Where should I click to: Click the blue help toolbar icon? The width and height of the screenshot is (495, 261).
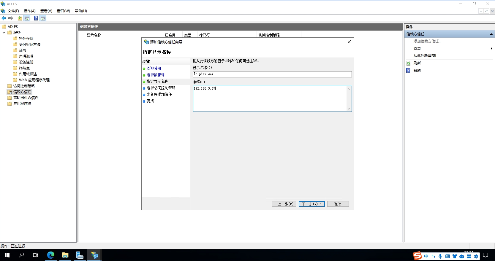36,18
